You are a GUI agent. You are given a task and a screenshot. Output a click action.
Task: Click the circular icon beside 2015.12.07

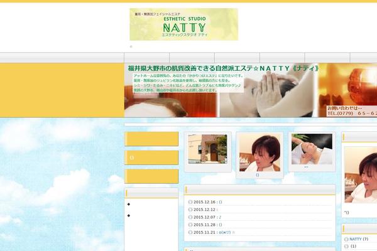point(190,217)
